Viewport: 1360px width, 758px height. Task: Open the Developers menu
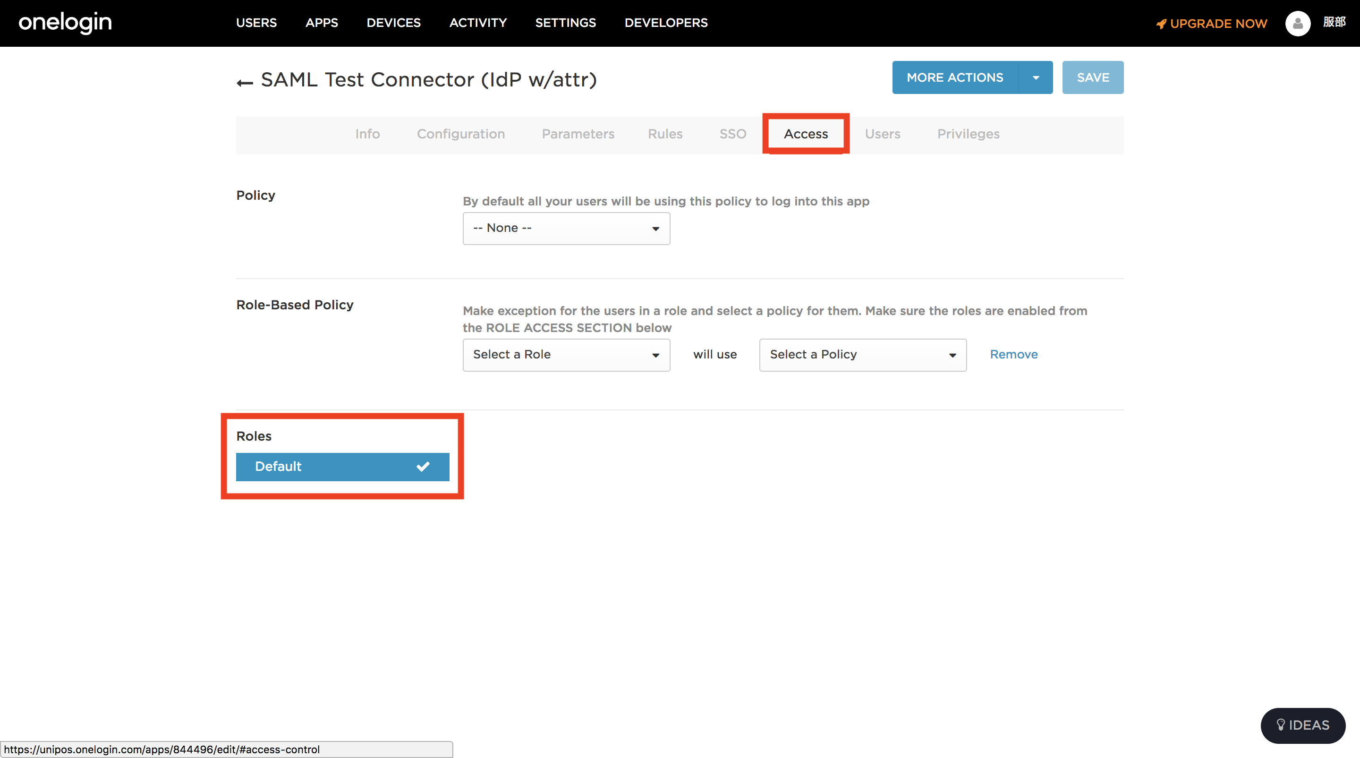point(666,23)
